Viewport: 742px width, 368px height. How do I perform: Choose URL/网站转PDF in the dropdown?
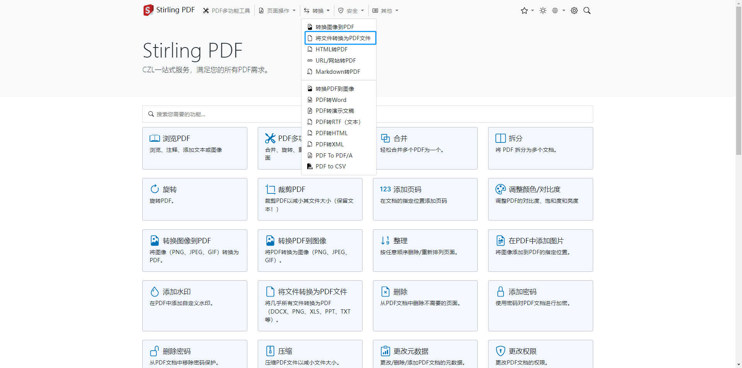339,61
